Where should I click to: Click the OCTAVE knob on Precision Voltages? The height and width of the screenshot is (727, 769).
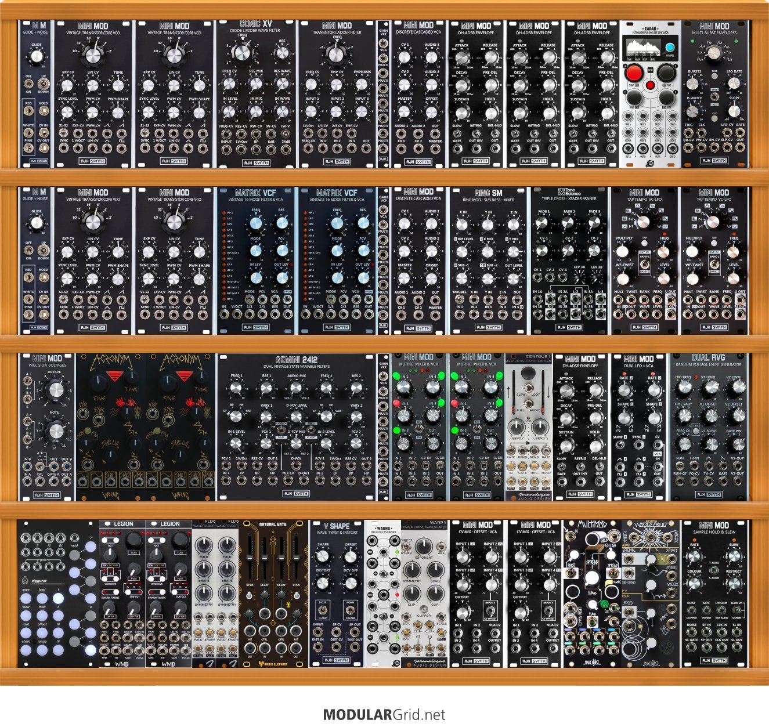pyautogui.click(x=55, y=390)
